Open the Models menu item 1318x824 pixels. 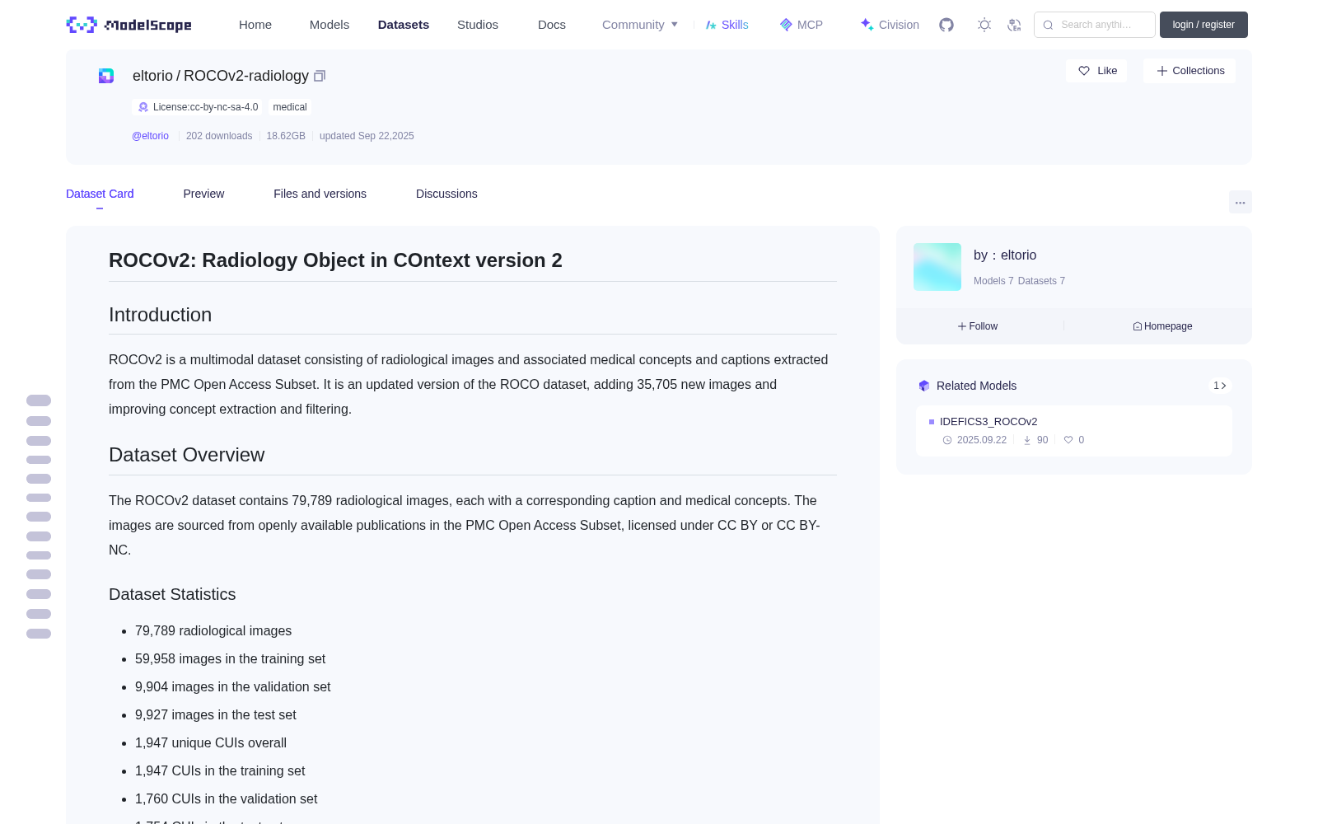[329, 25]
